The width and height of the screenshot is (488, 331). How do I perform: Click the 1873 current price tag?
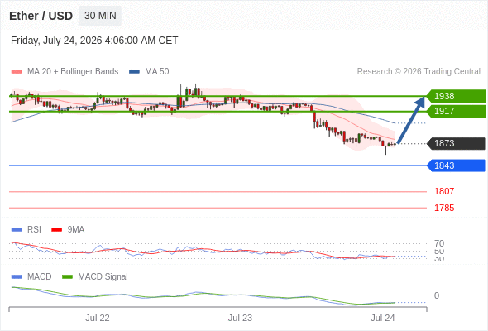coord(456,143)
